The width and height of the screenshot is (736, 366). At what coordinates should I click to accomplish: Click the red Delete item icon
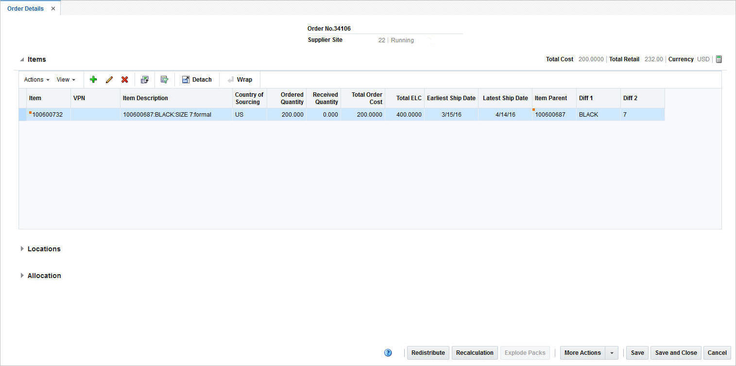125,79
